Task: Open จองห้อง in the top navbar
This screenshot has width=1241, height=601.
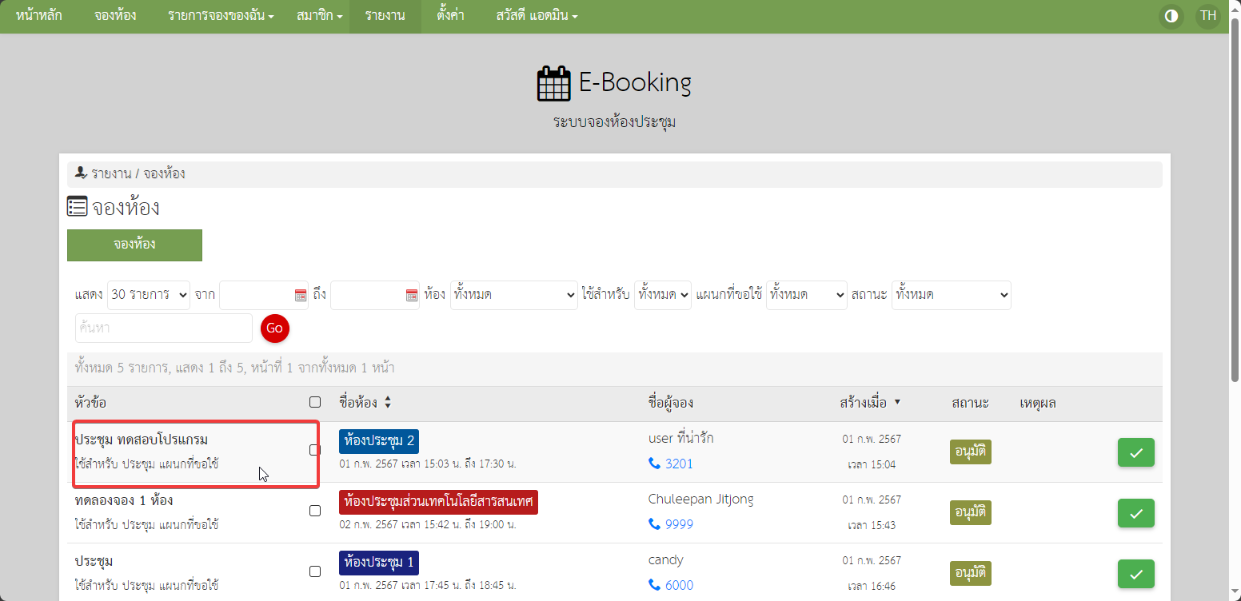Action: click(115, 16)
